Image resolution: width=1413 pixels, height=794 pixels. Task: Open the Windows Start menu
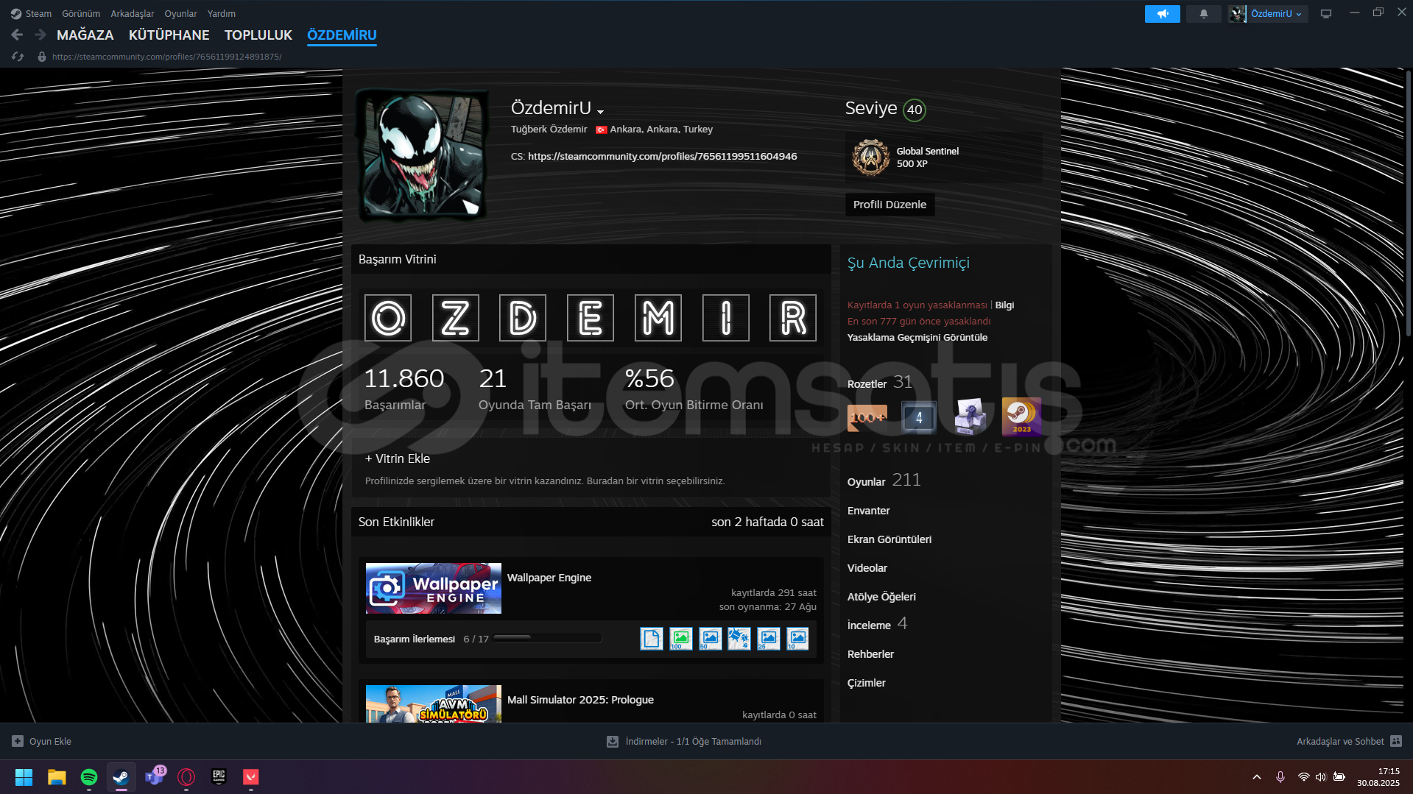point(24,777)
